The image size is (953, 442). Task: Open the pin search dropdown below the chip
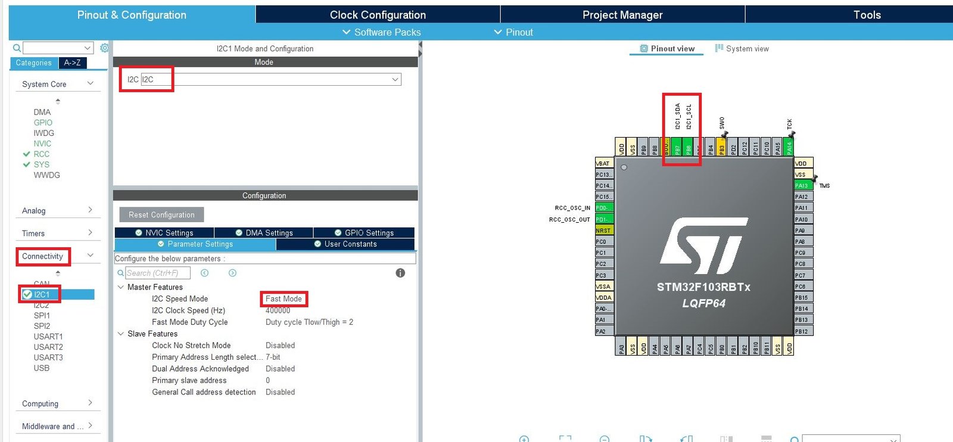pos(893,440)
